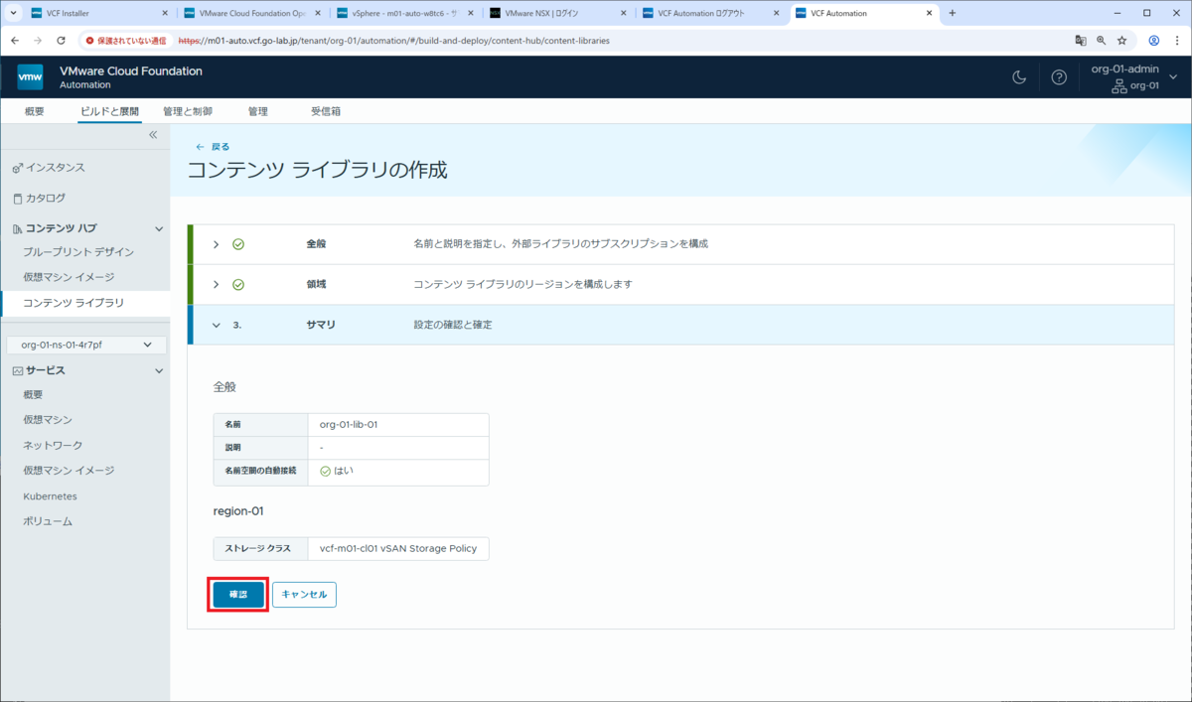Open 仮想マシン under サービス
Screen dimensions: 1192x702
(x=48, y=420)
